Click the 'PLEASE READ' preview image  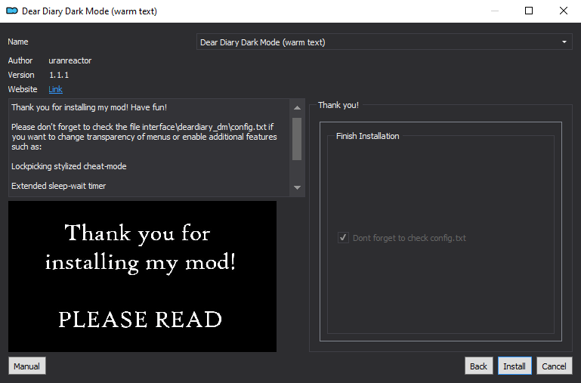pos(142,276)
